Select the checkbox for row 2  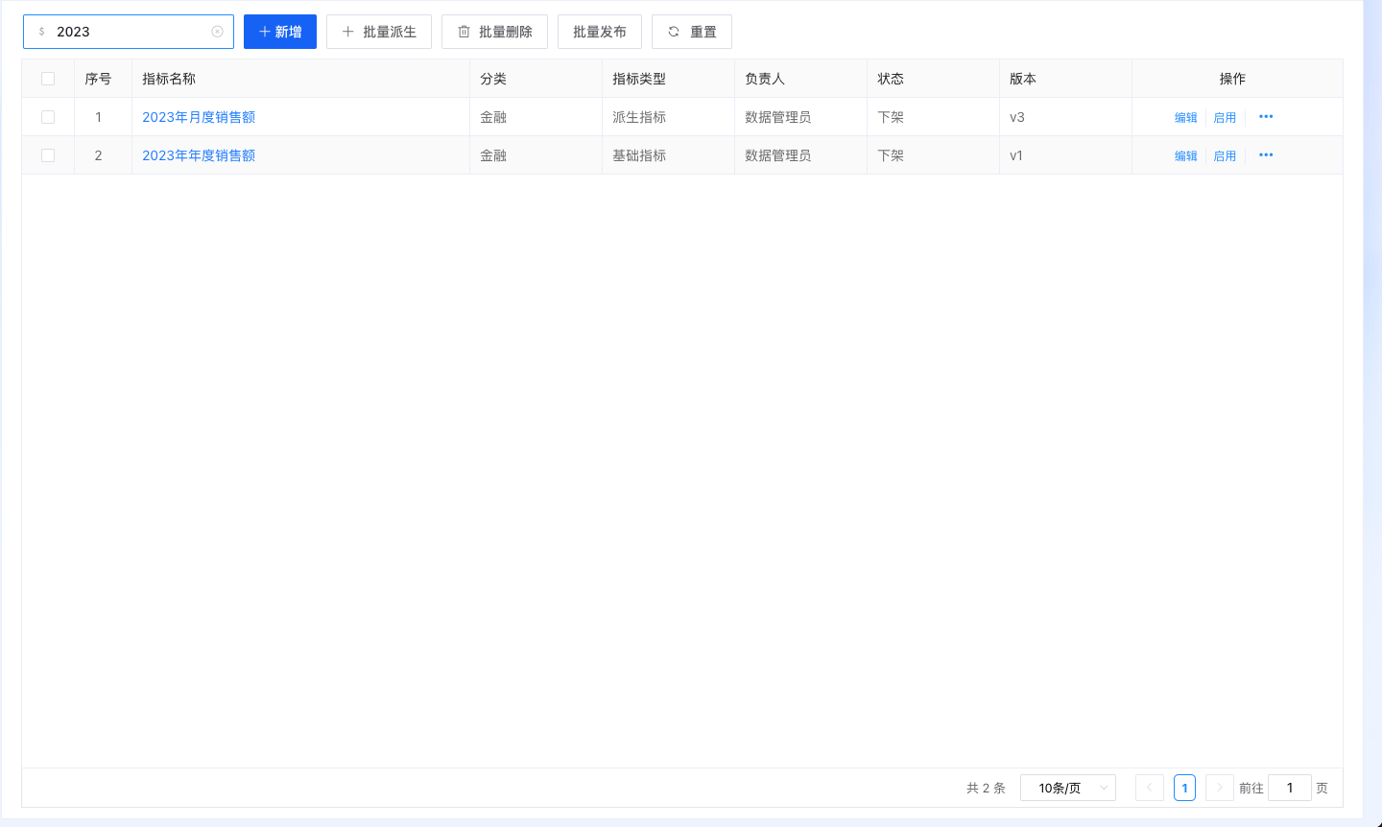pyautogui.click(x=48, y=155)
